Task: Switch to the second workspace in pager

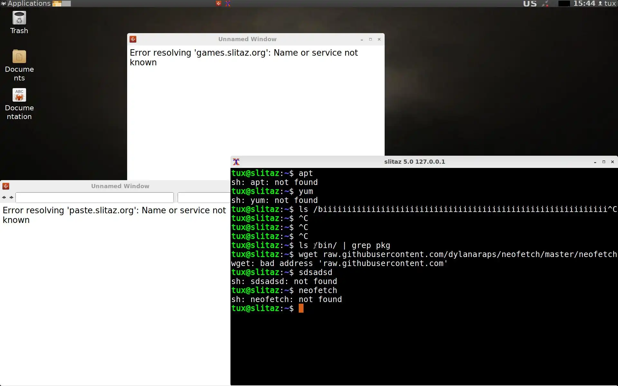Action: (x=66, y=4)
